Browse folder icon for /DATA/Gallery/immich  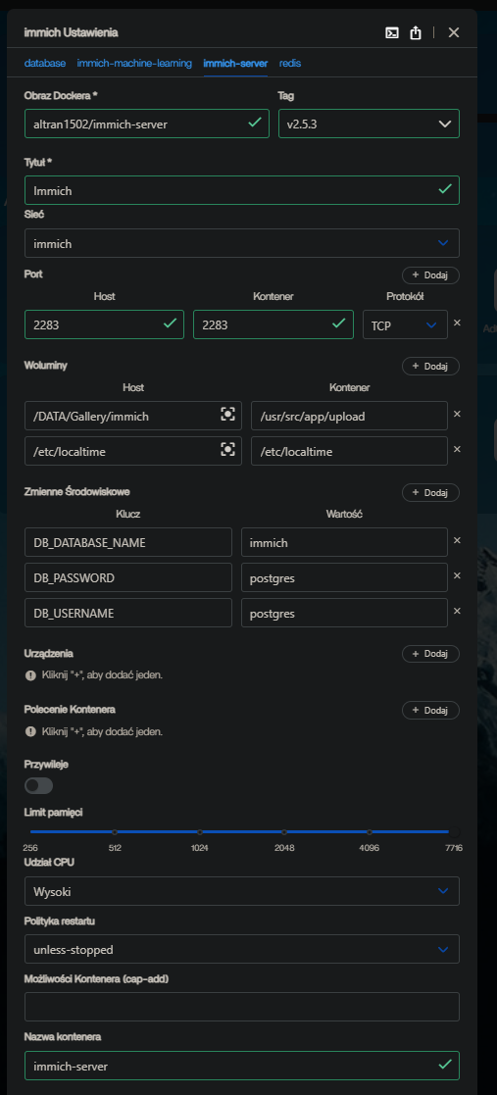[x=227, y=415]
